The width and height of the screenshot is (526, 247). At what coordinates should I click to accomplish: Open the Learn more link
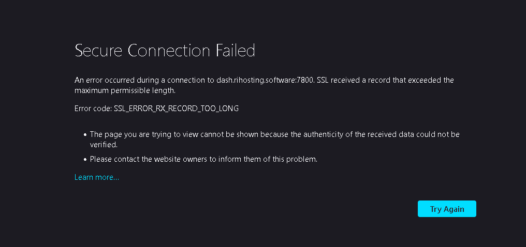click(x=97, y=177)
